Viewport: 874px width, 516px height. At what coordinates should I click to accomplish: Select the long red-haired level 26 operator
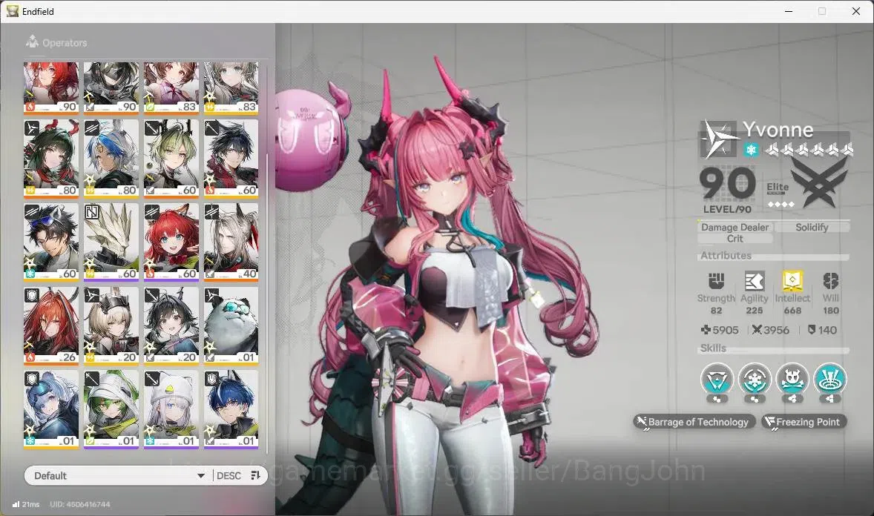coord(50,325)
